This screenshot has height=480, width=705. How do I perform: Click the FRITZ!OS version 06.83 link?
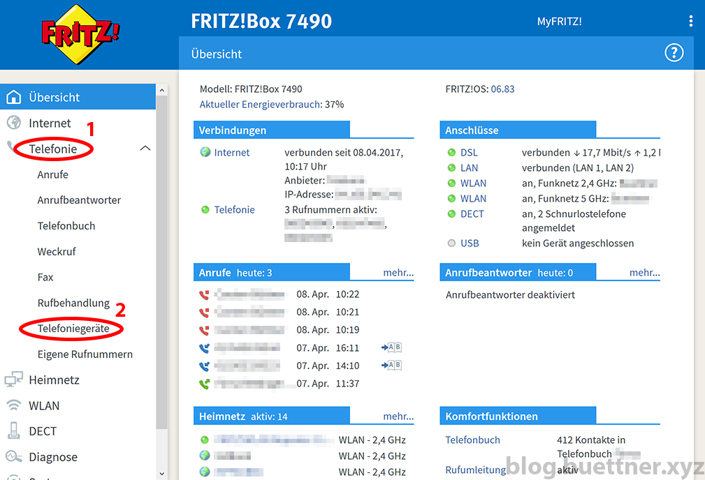(x=502, y=89)
